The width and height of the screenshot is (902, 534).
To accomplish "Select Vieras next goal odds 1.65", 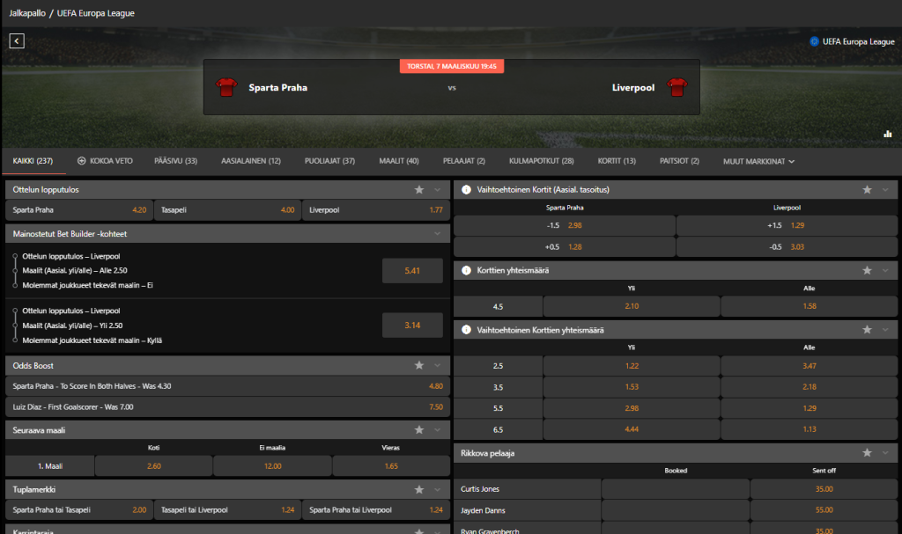I will (391, 466).
